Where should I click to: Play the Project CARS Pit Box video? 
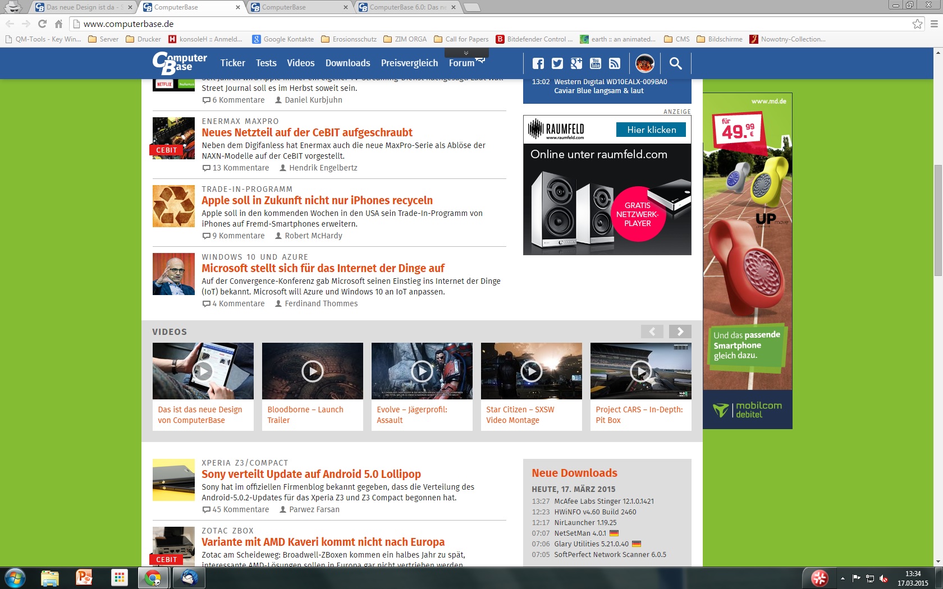[x=640, y=371]
